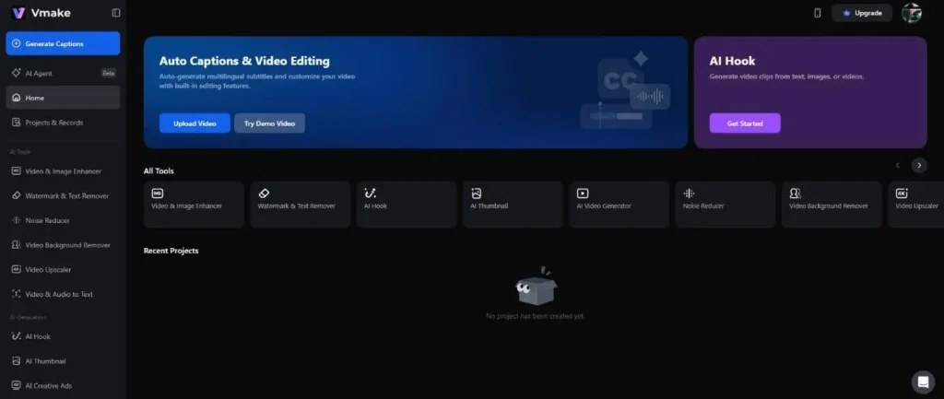
Task: Open the Noise Reducer tool card
Action: (x=725, y=204)
